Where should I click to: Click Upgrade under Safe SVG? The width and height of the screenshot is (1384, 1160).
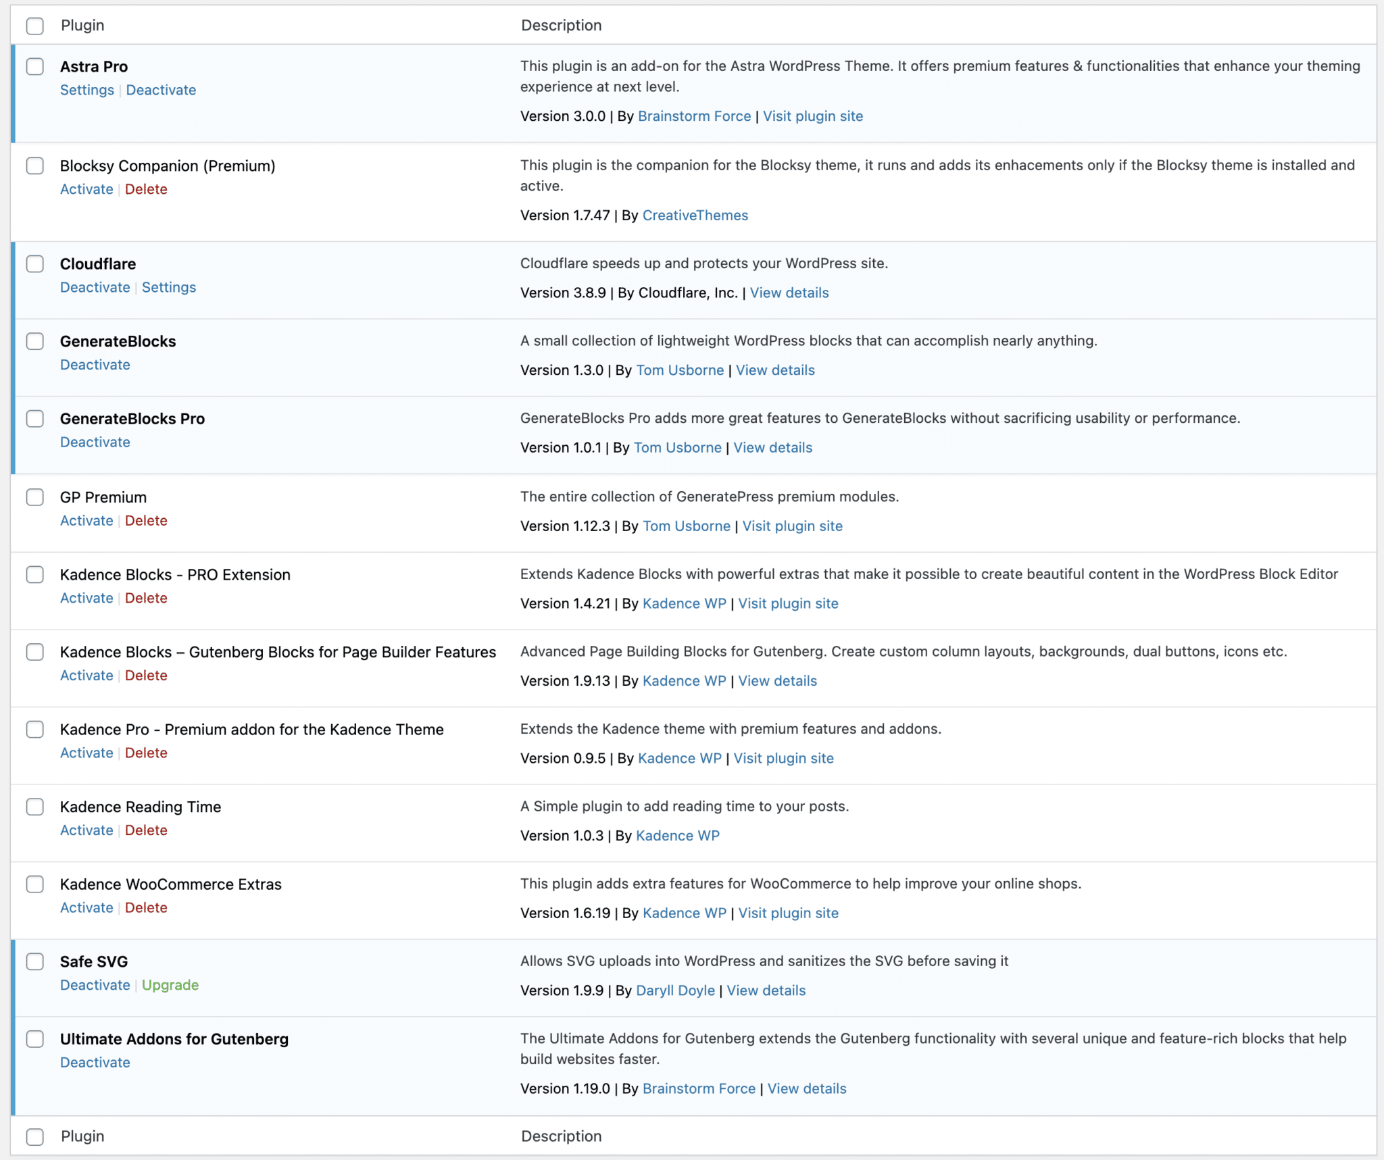click(x=170, y=984)
